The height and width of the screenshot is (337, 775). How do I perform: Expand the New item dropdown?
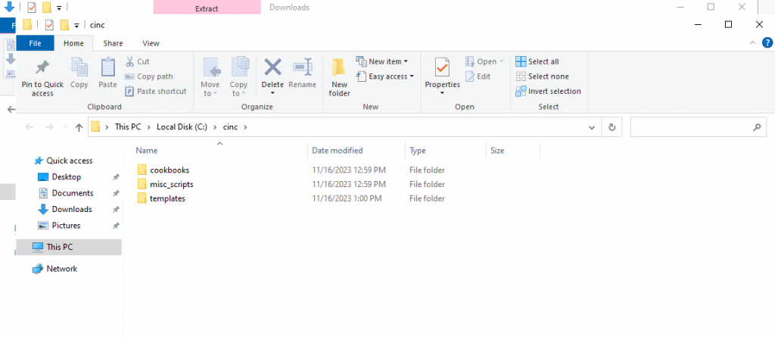tap(387, 61)
